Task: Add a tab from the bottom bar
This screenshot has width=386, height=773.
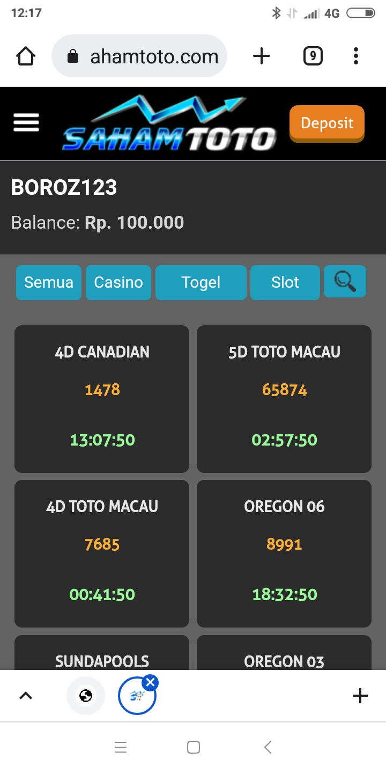Action: [360, 696]
